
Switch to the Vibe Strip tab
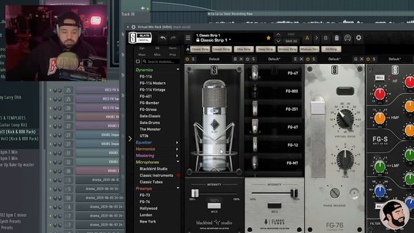click(243, 49)
